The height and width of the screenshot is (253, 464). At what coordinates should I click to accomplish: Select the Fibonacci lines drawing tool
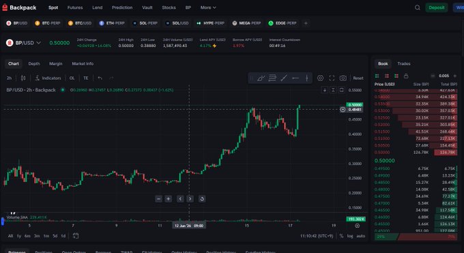(272, 78)
